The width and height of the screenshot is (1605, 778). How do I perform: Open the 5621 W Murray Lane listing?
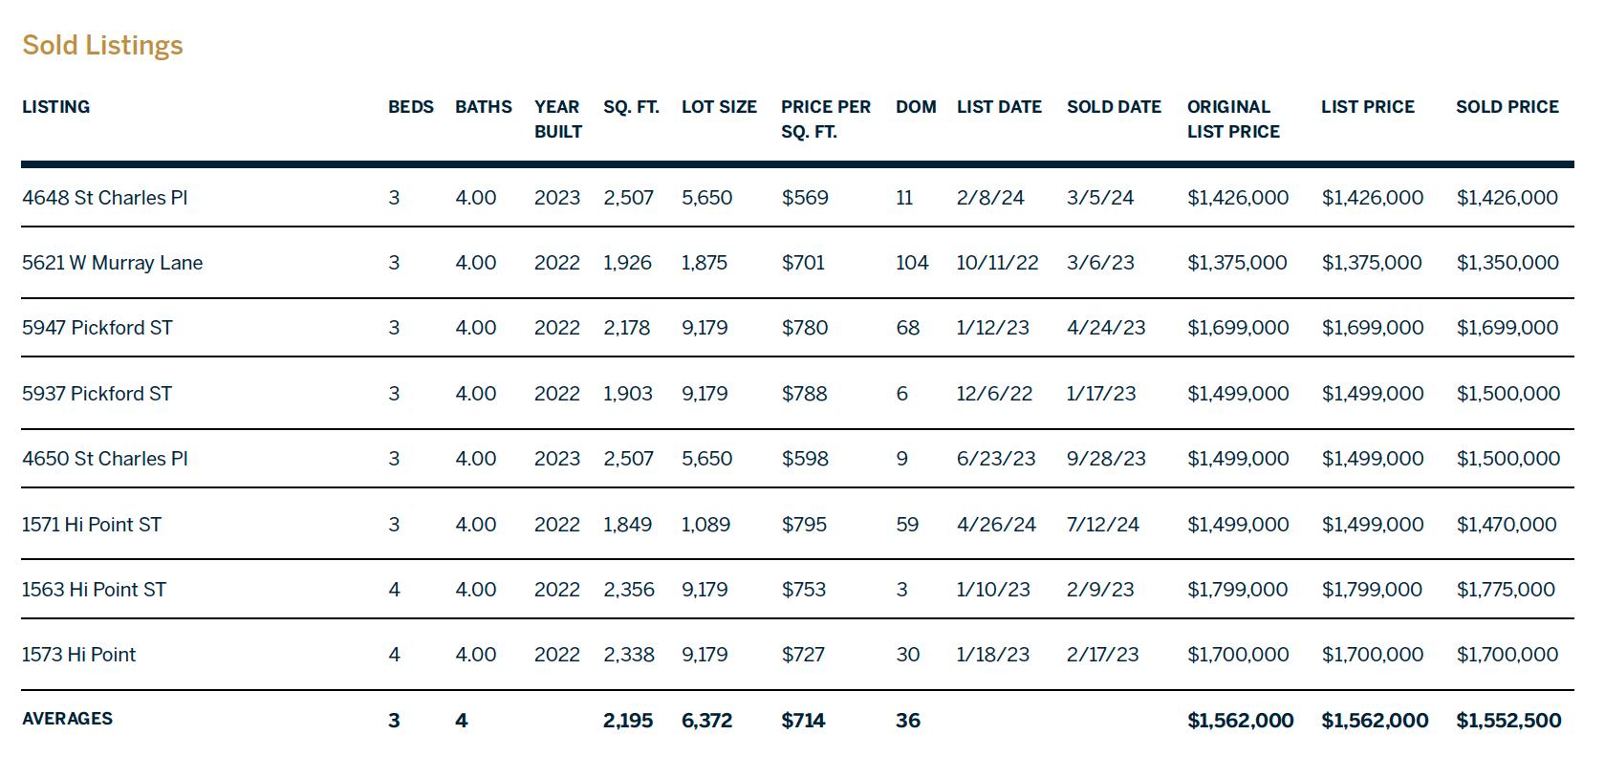pos(113,263)
